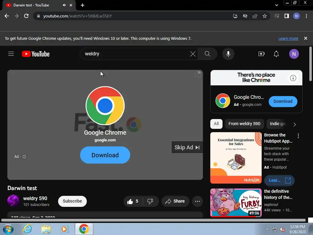Open three-dot menu for HubSpot ad
Image resolution: width=313 pixels, height=235 pixels.
(x=298, y=136)
